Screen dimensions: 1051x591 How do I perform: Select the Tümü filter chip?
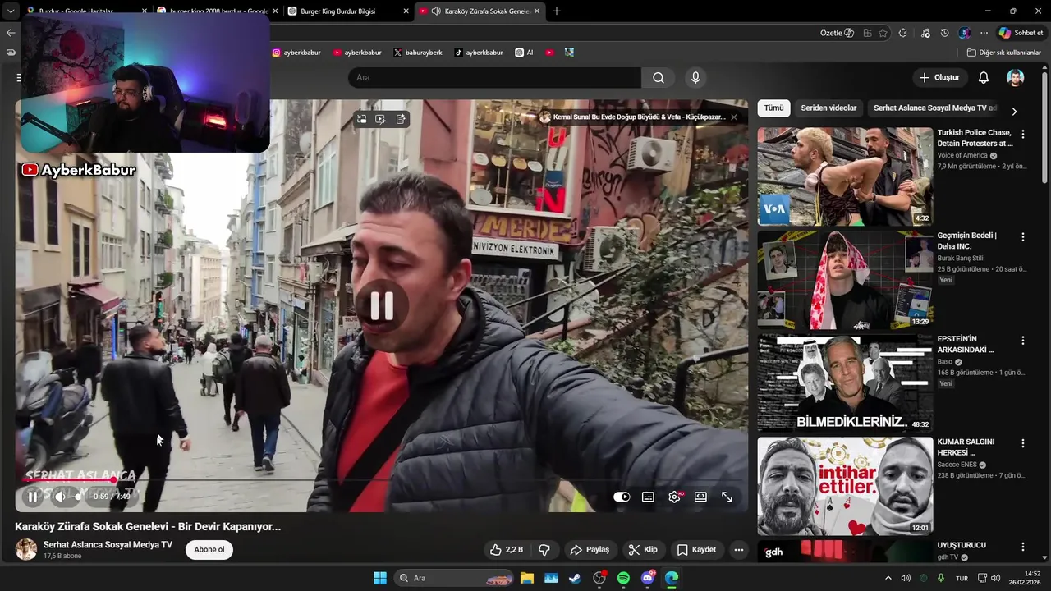(773, 108)
